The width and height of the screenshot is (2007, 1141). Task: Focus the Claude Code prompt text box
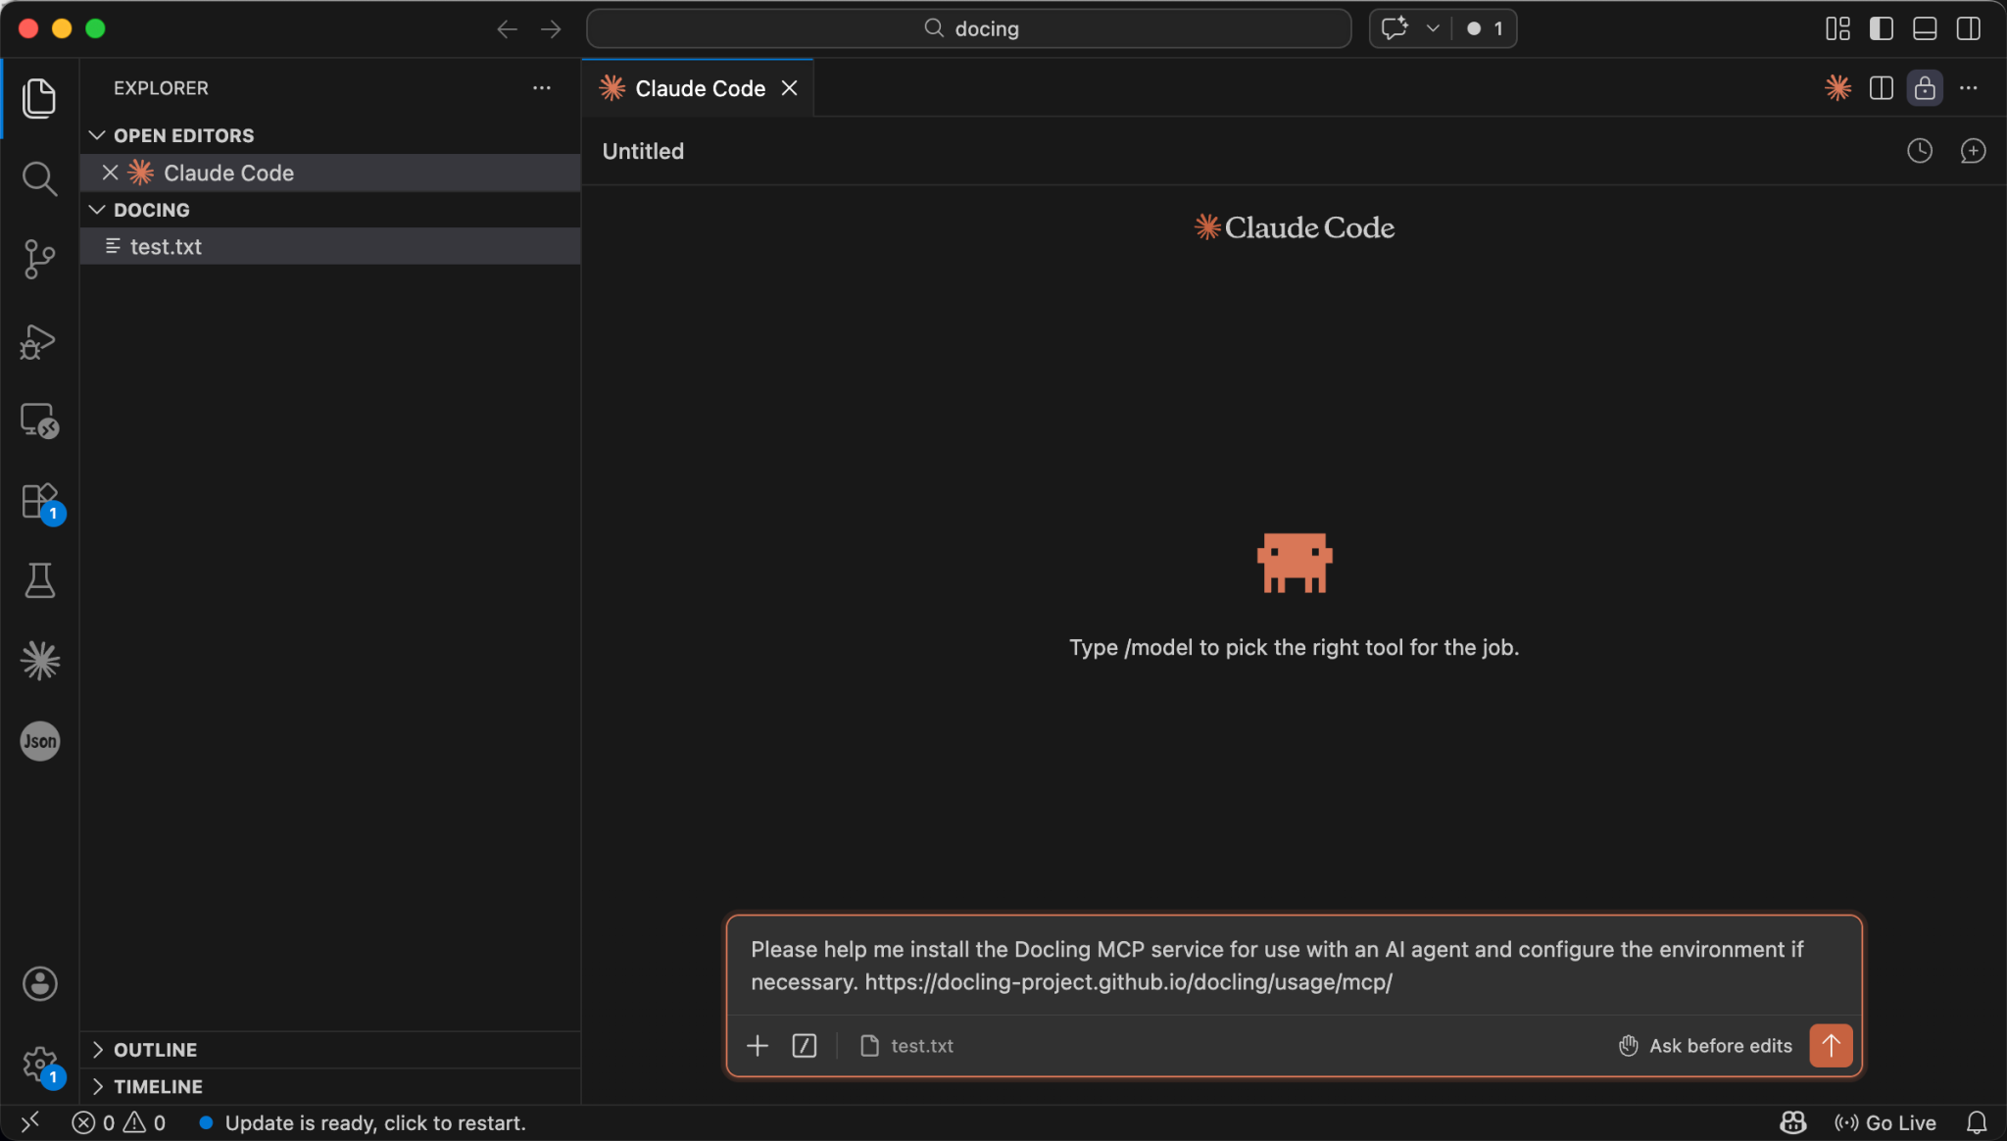1294,966
